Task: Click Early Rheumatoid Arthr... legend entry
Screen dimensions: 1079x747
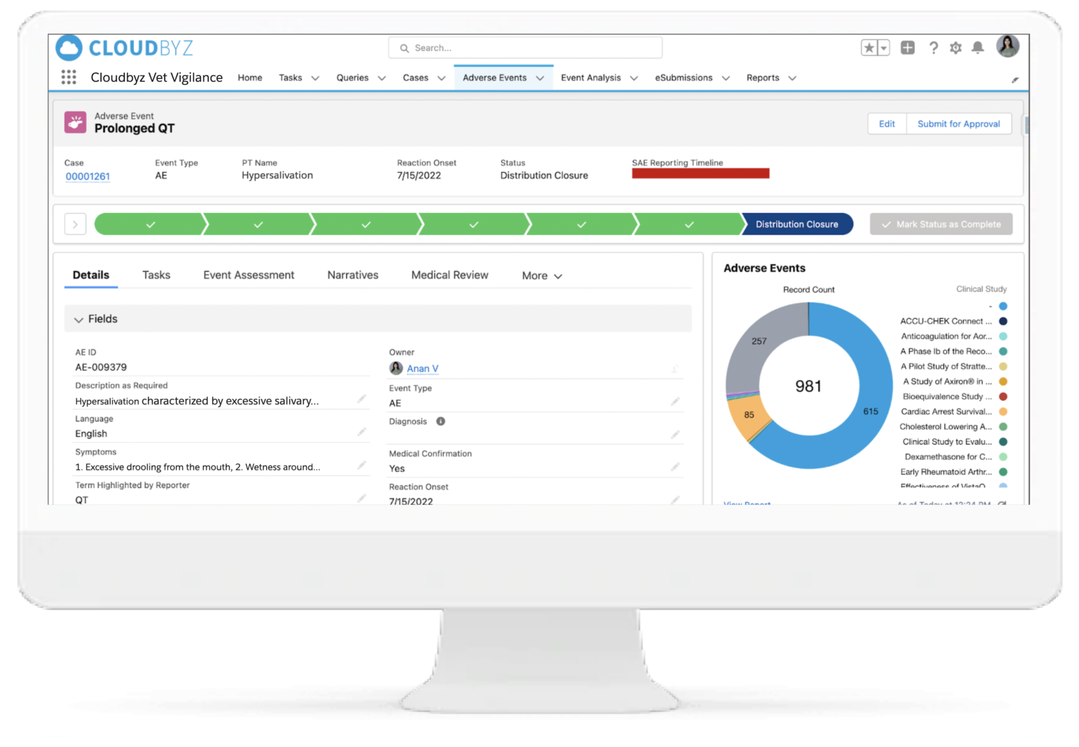Action: pyautogui.click(x=953, y=472)
